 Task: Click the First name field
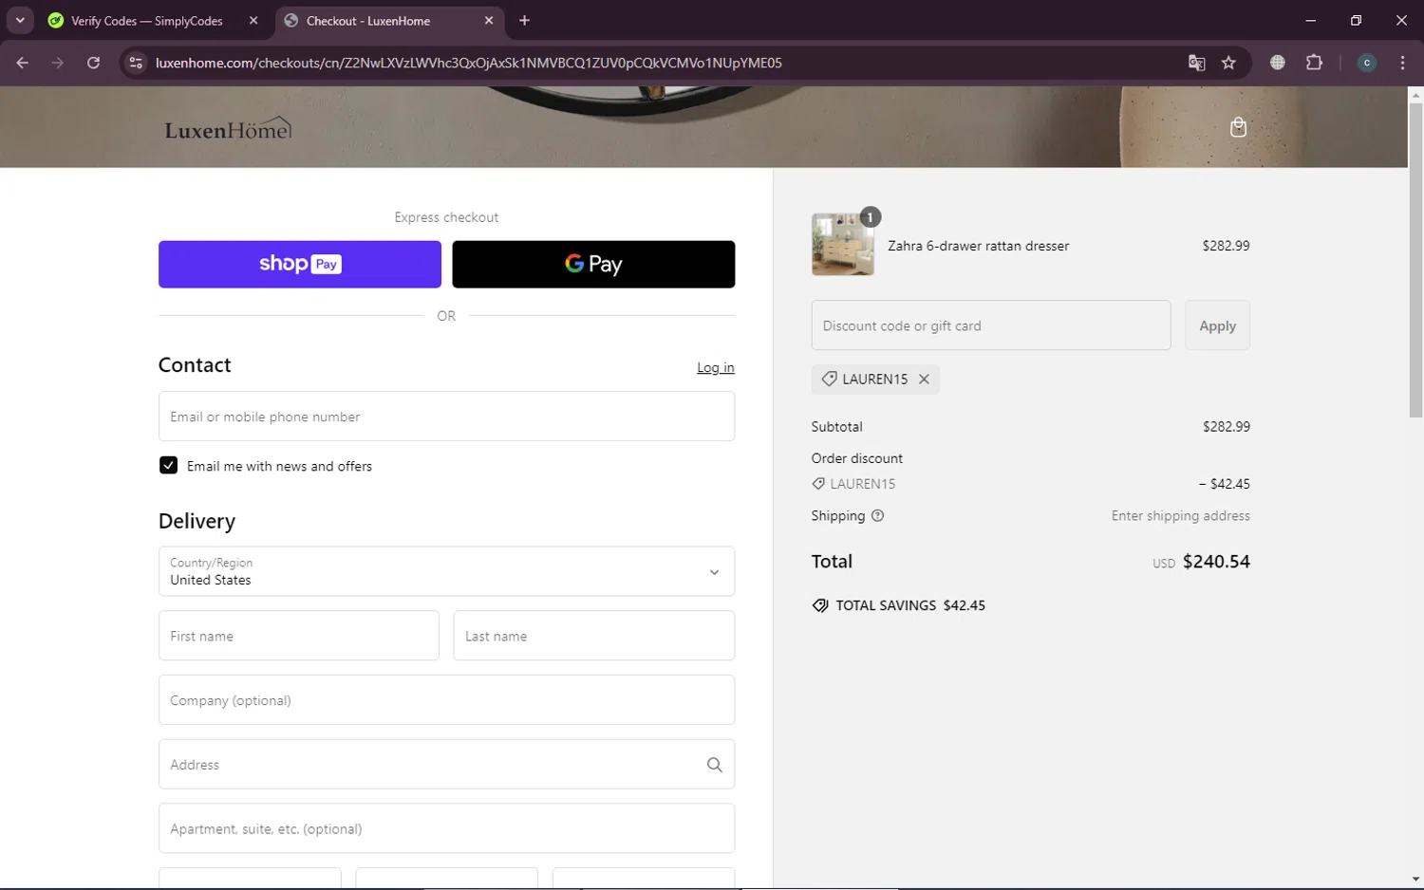coord(299,636)
